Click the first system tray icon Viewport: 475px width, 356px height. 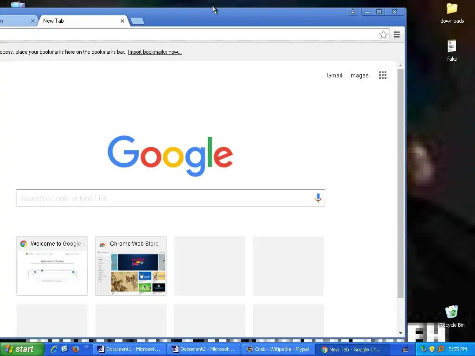click(424, 349)
